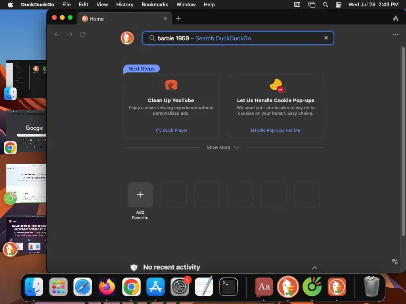Launch Firefox from the Dock

pos(107,287)
